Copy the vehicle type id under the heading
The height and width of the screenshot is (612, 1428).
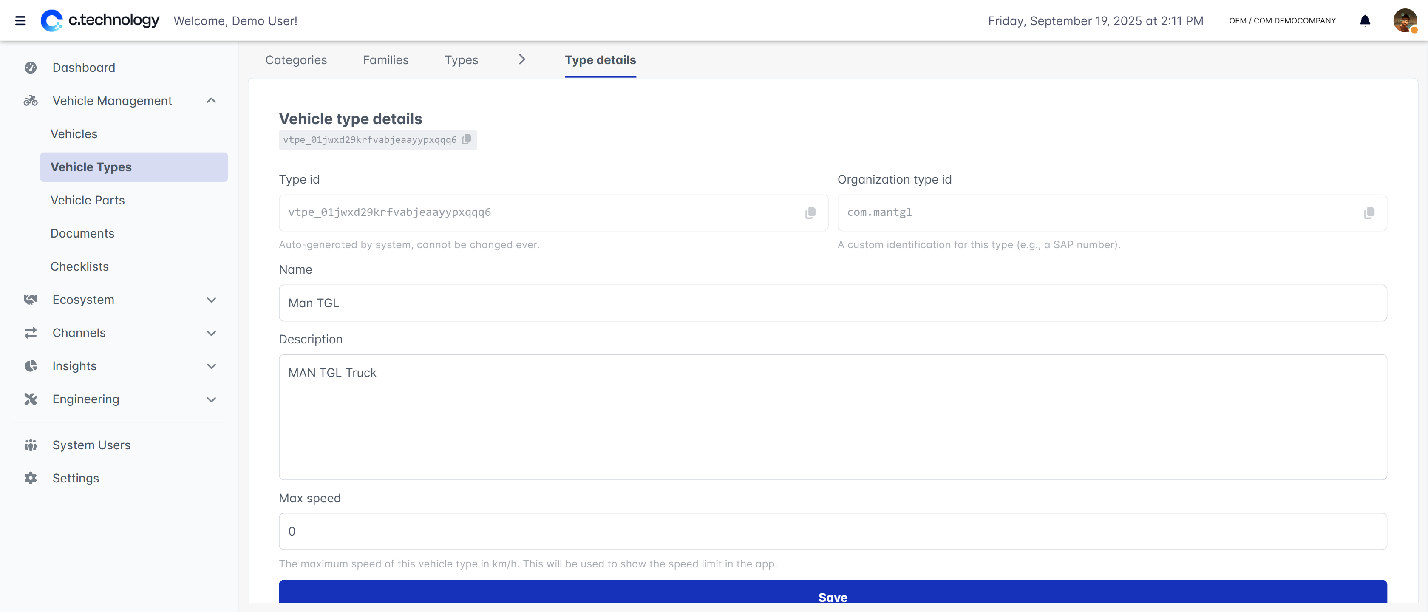(x=467, y=139)
